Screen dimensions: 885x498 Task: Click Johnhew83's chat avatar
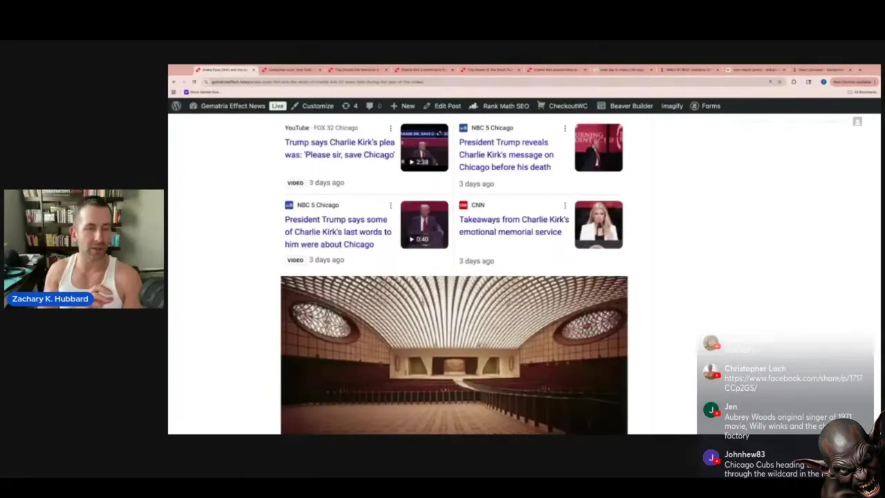tap(711, 457)
